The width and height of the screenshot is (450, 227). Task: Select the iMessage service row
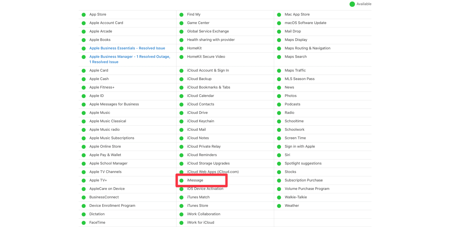pos(195,180)
